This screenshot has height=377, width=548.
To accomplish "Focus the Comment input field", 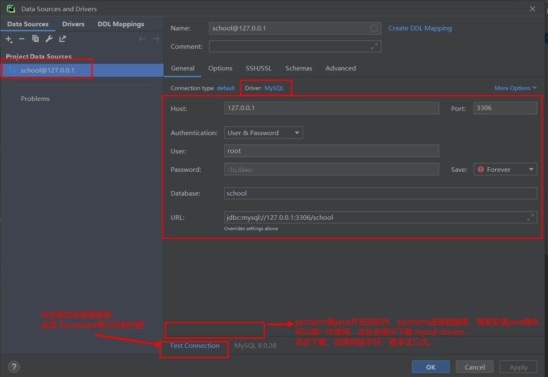I will point(295,47).
